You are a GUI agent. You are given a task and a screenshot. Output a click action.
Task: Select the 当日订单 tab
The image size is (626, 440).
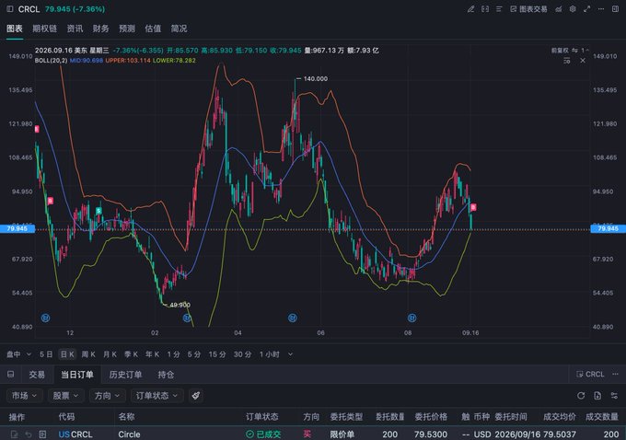point(77,375)
